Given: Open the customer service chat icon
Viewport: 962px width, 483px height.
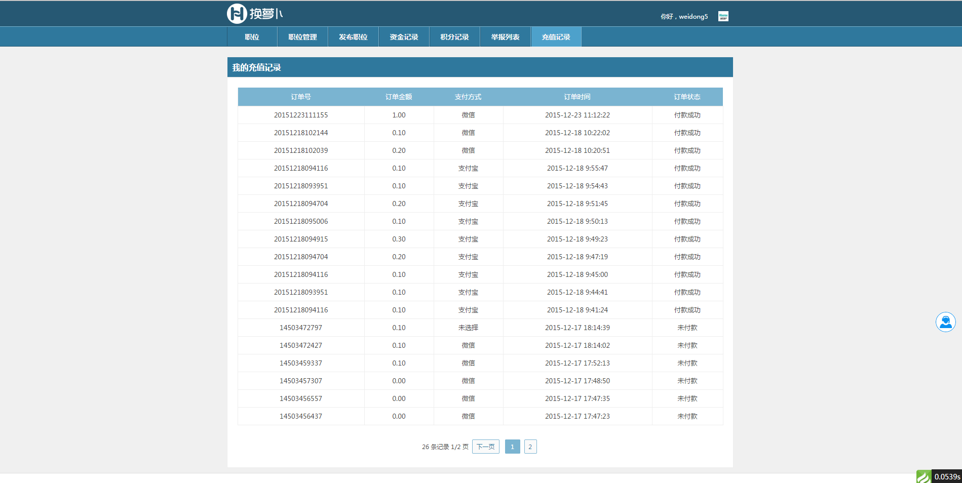Looking at the screenshot, I should (x=945, y=322).
